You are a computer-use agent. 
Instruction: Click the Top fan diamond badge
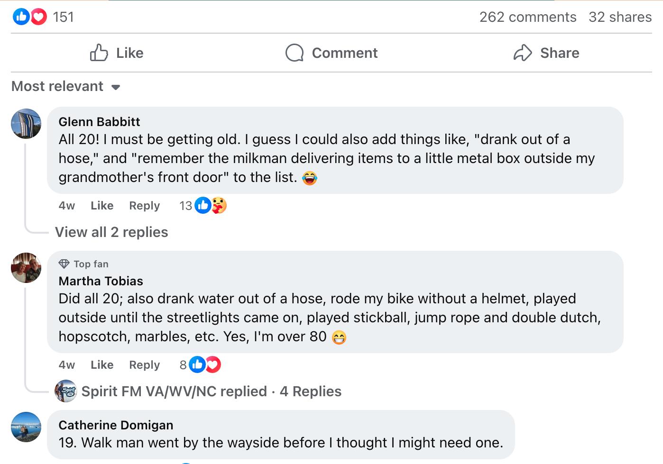(x=64, y=264)
